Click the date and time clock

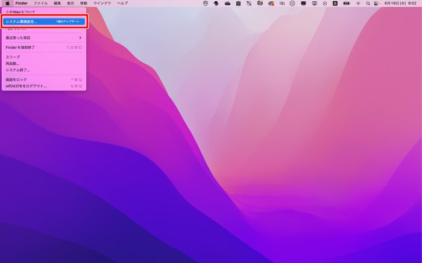(402, 3)
